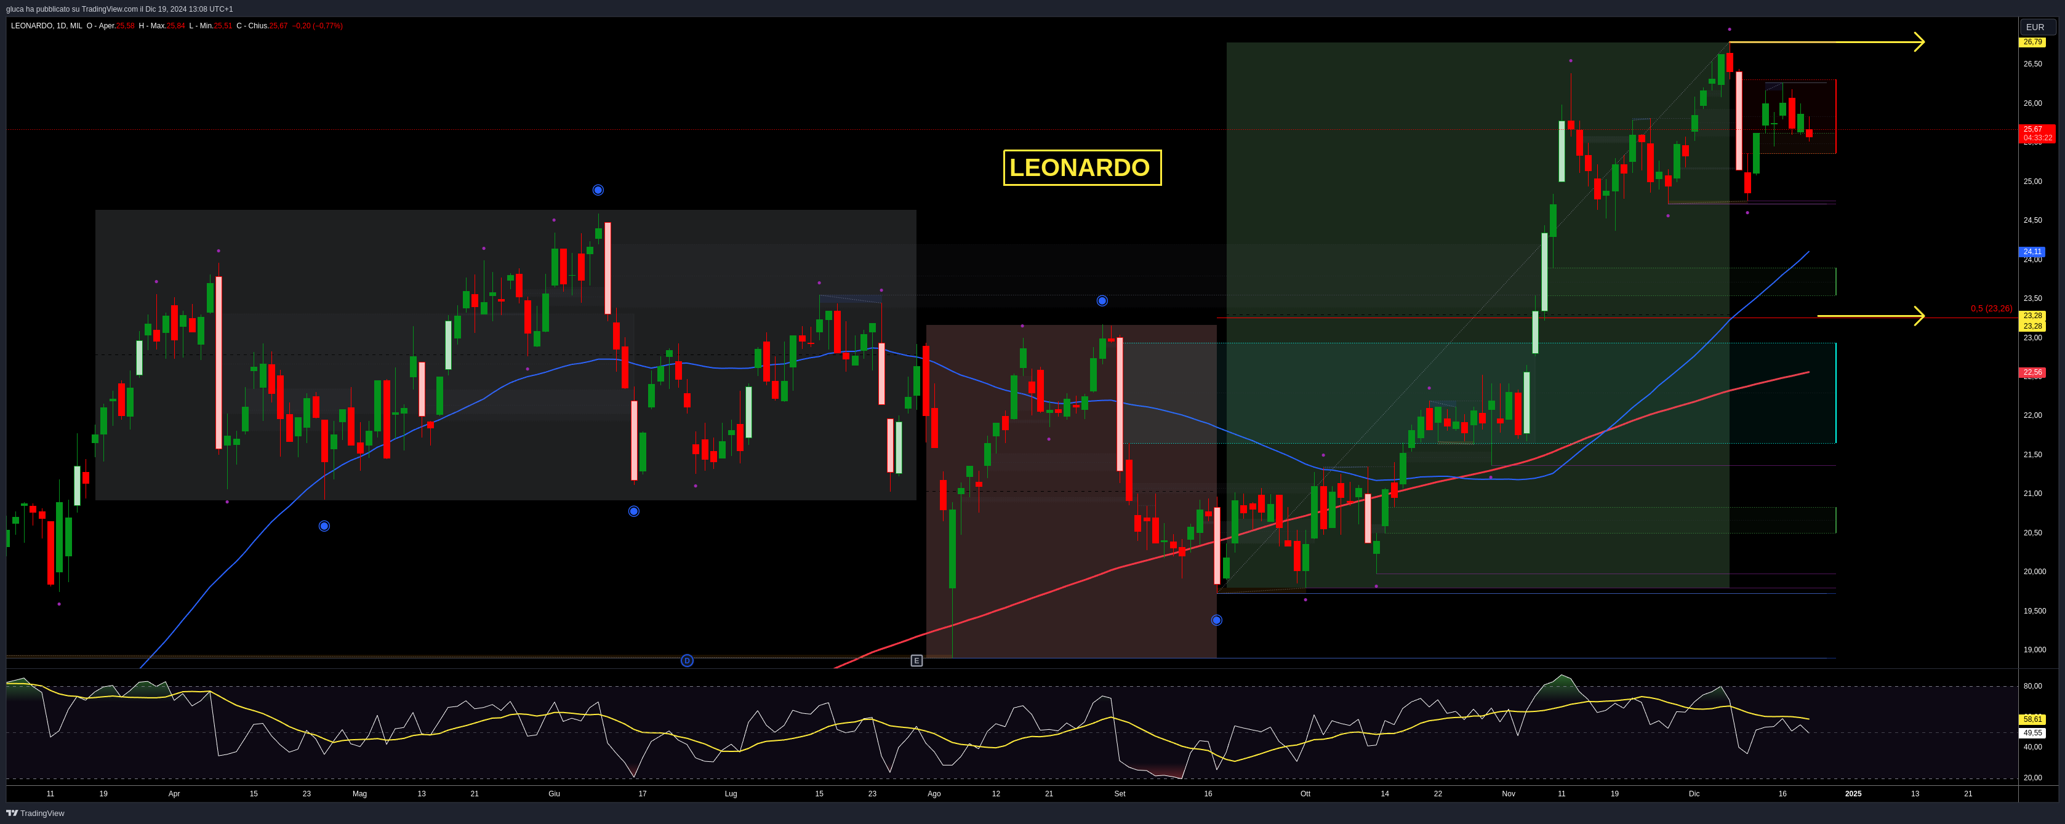
Task: Click the blue circle marker below the 19,500 September low
Action: point(1217,620)
